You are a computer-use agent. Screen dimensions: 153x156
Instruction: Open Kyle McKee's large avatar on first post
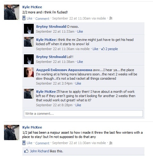(x=12, y=12)
